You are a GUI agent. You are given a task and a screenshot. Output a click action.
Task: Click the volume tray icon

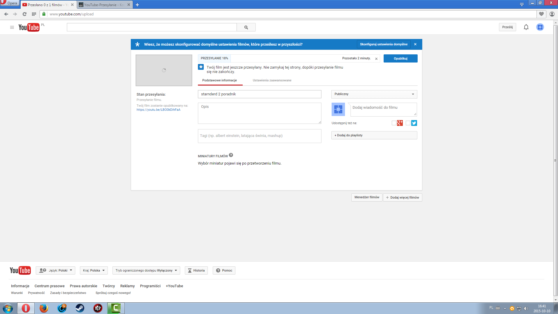coord(526,308)
